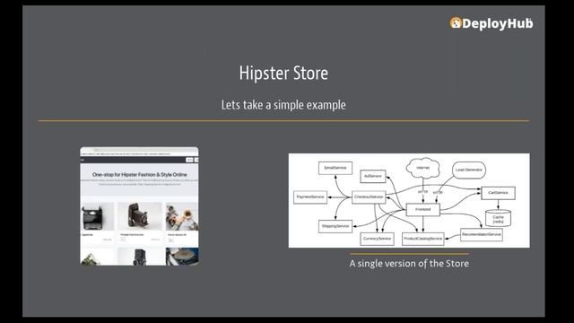Viewport: 574px width, 323px height.
Task: Select the CheckoutService box
Action: click(369, 197)
